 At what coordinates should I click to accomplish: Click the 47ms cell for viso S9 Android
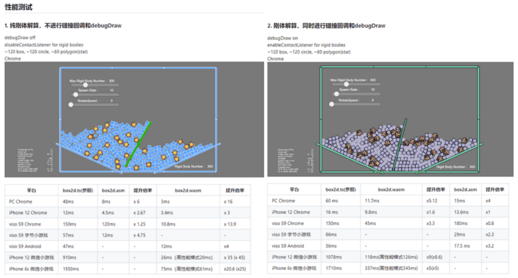[x=78, y=246]
